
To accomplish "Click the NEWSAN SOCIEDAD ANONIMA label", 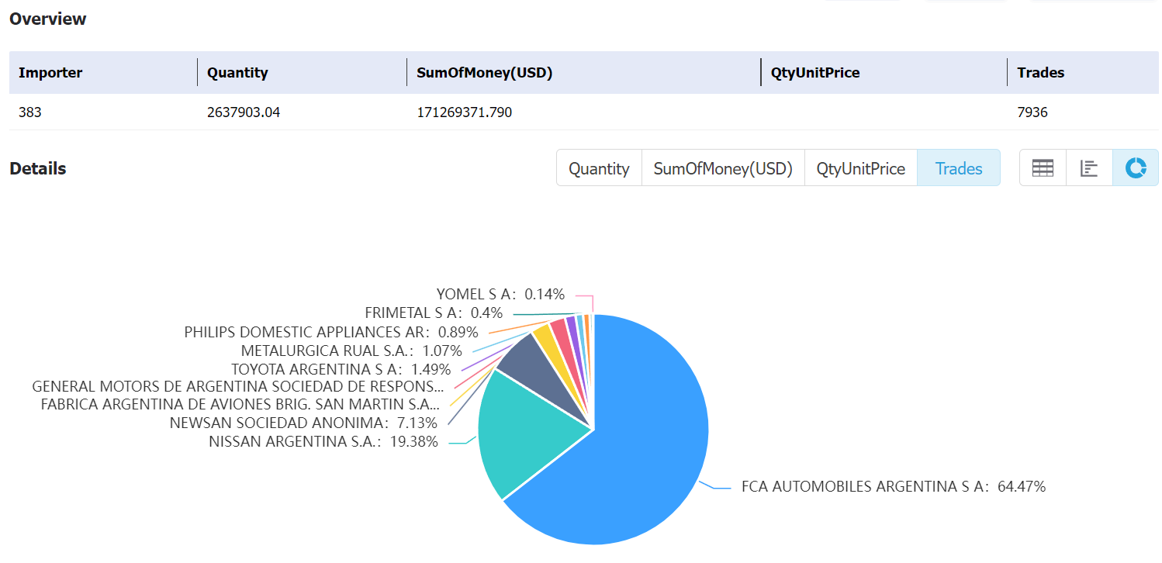I will click(x=303, y=423).
